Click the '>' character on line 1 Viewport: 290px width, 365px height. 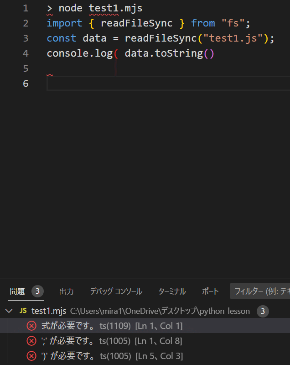tap(50, 9)
